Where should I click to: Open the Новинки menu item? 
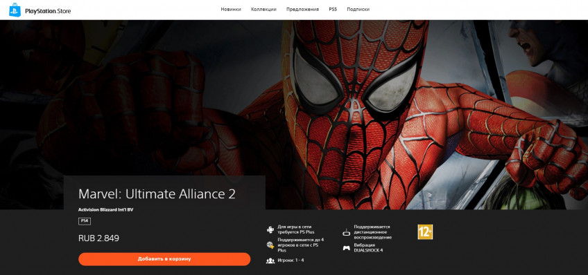231,10
